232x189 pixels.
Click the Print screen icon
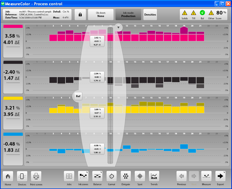[36, 176]
